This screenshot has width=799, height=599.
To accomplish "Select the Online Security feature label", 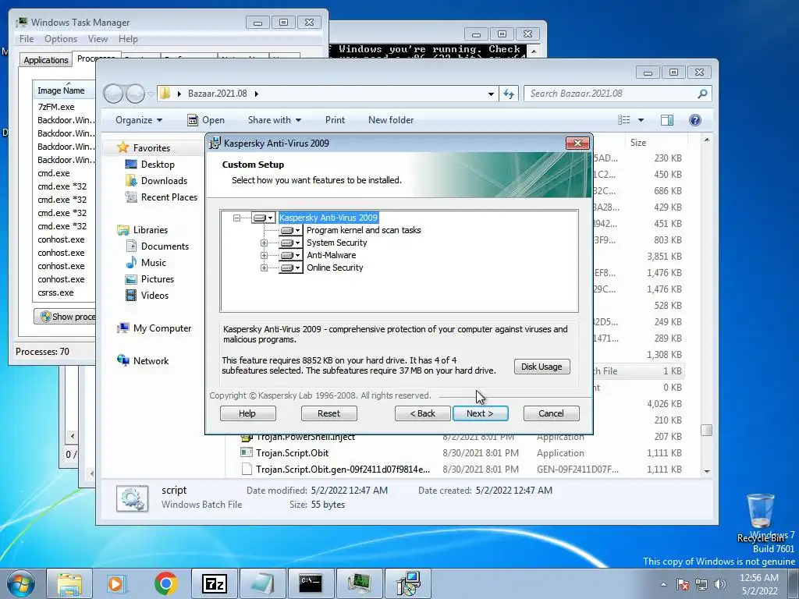I will (x=335, y=268).
